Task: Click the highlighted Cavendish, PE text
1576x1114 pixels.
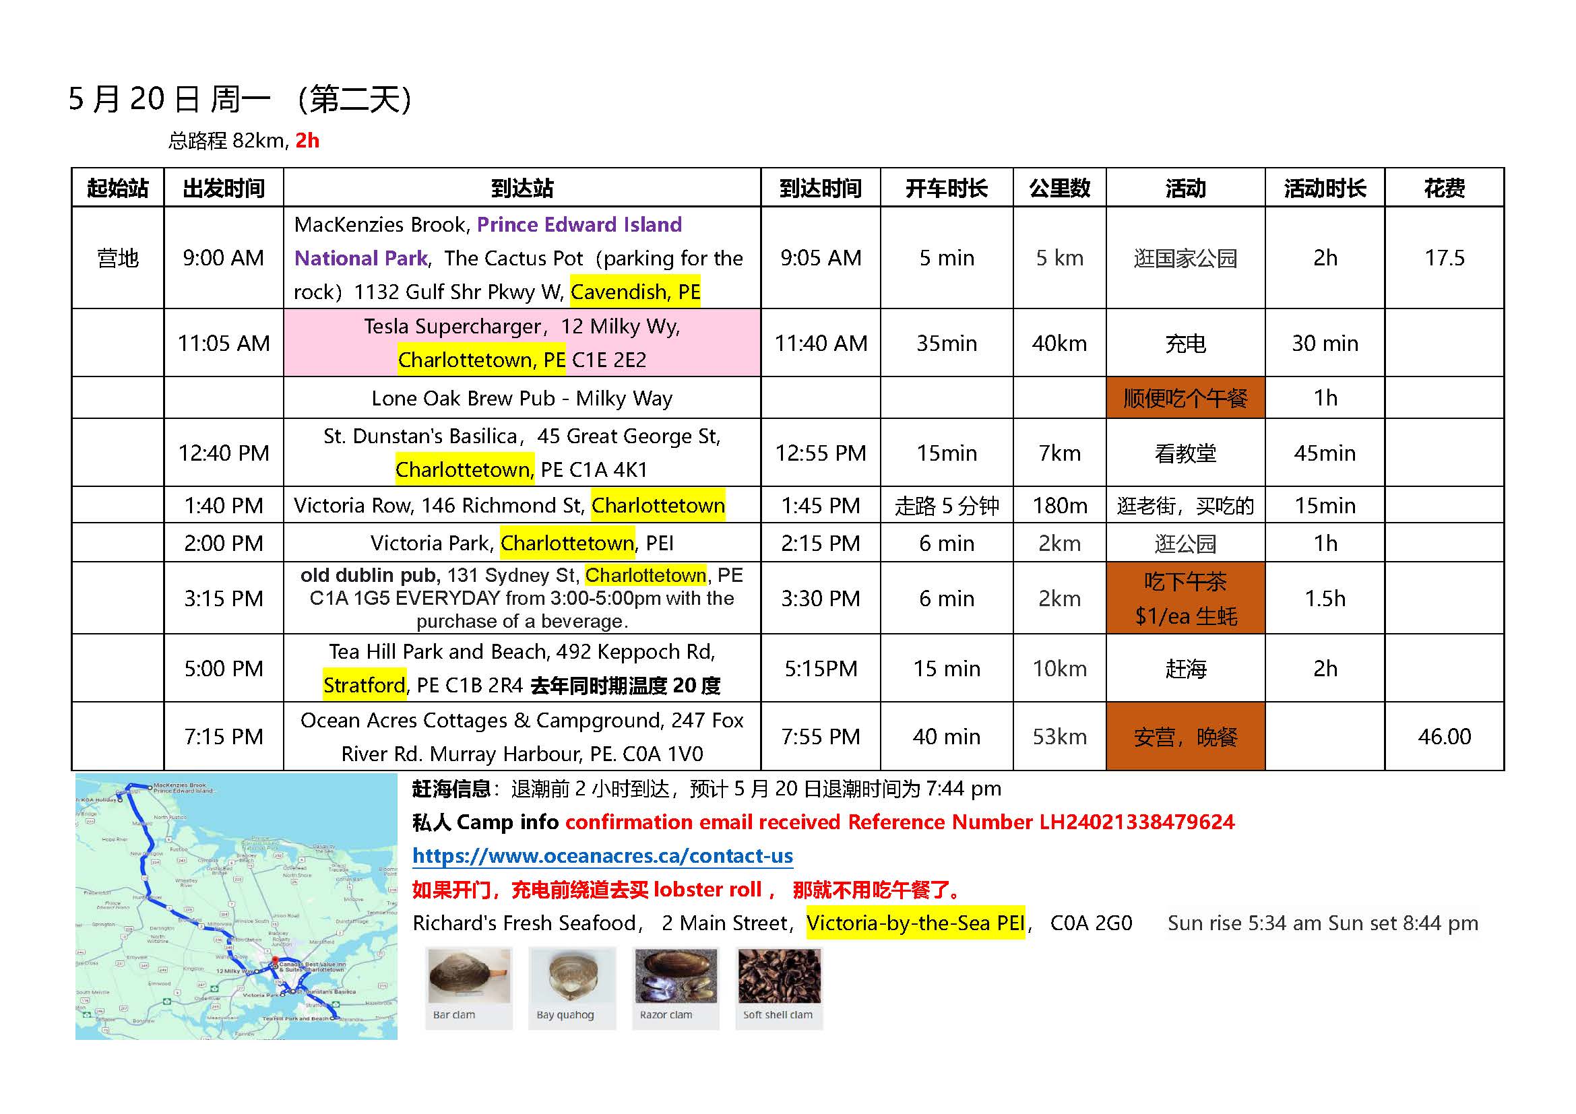Action: coord(635,292)
